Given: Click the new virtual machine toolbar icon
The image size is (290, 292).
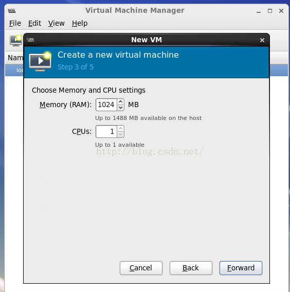Looking at the screenshot, I should [x=16, y=40].
